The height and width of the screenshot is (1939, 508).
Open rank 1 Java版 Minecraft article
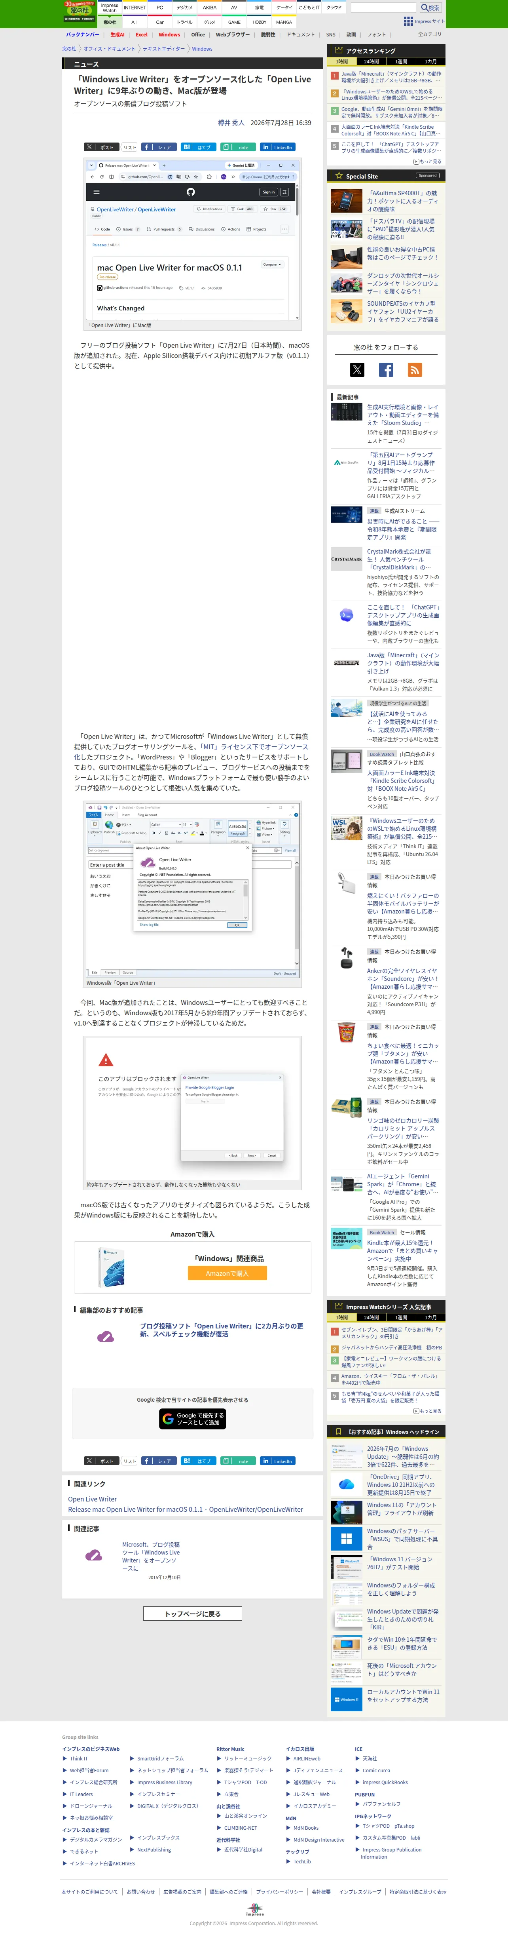[391, 77]
